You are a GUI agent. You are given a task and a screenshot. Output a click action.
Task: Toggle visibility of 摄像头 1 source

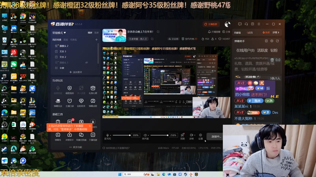[87, 63]
